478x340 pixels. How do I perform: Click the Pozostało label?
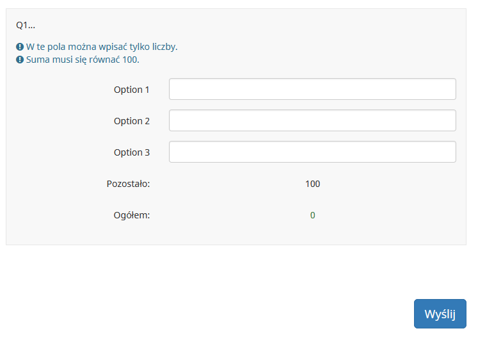tap(128, 184)
